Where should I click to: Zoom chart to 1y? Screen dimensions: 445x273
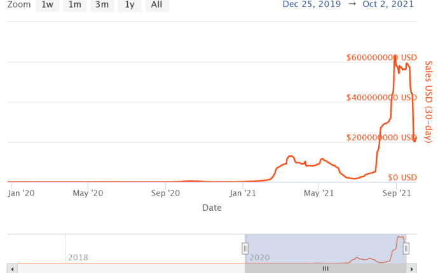click(130, 5)
